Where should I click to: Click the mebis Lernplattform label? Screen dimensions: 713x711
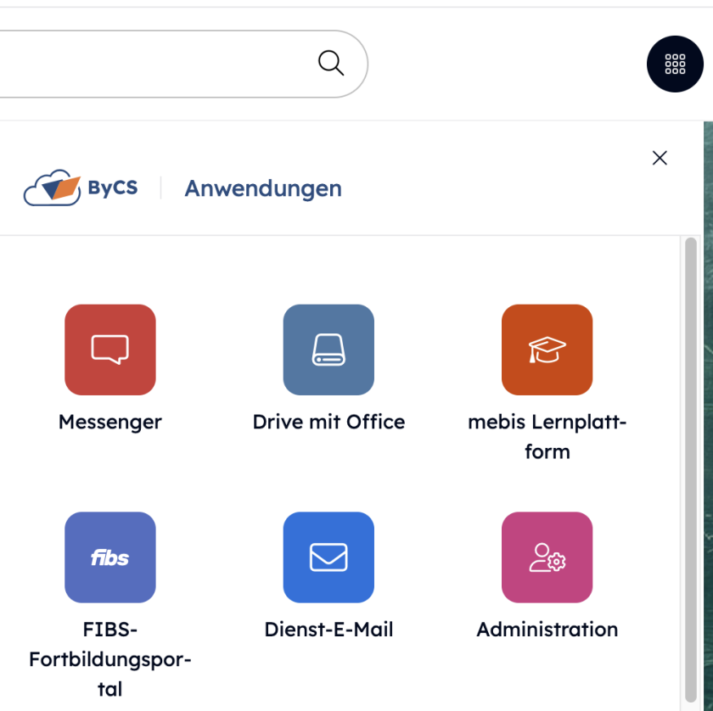(x=547, y=436)
